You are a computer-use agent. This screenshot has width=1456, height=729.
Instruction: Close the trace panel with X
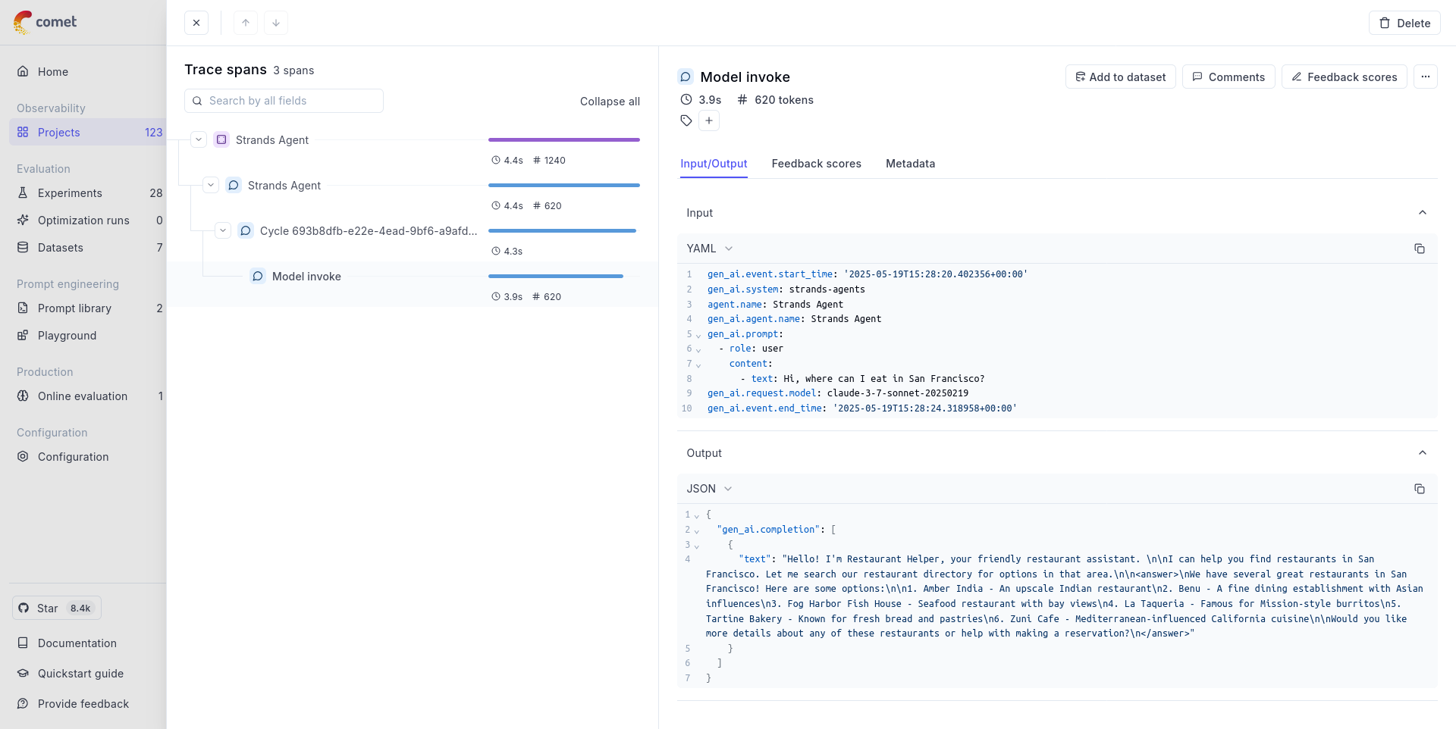point(196,23)
